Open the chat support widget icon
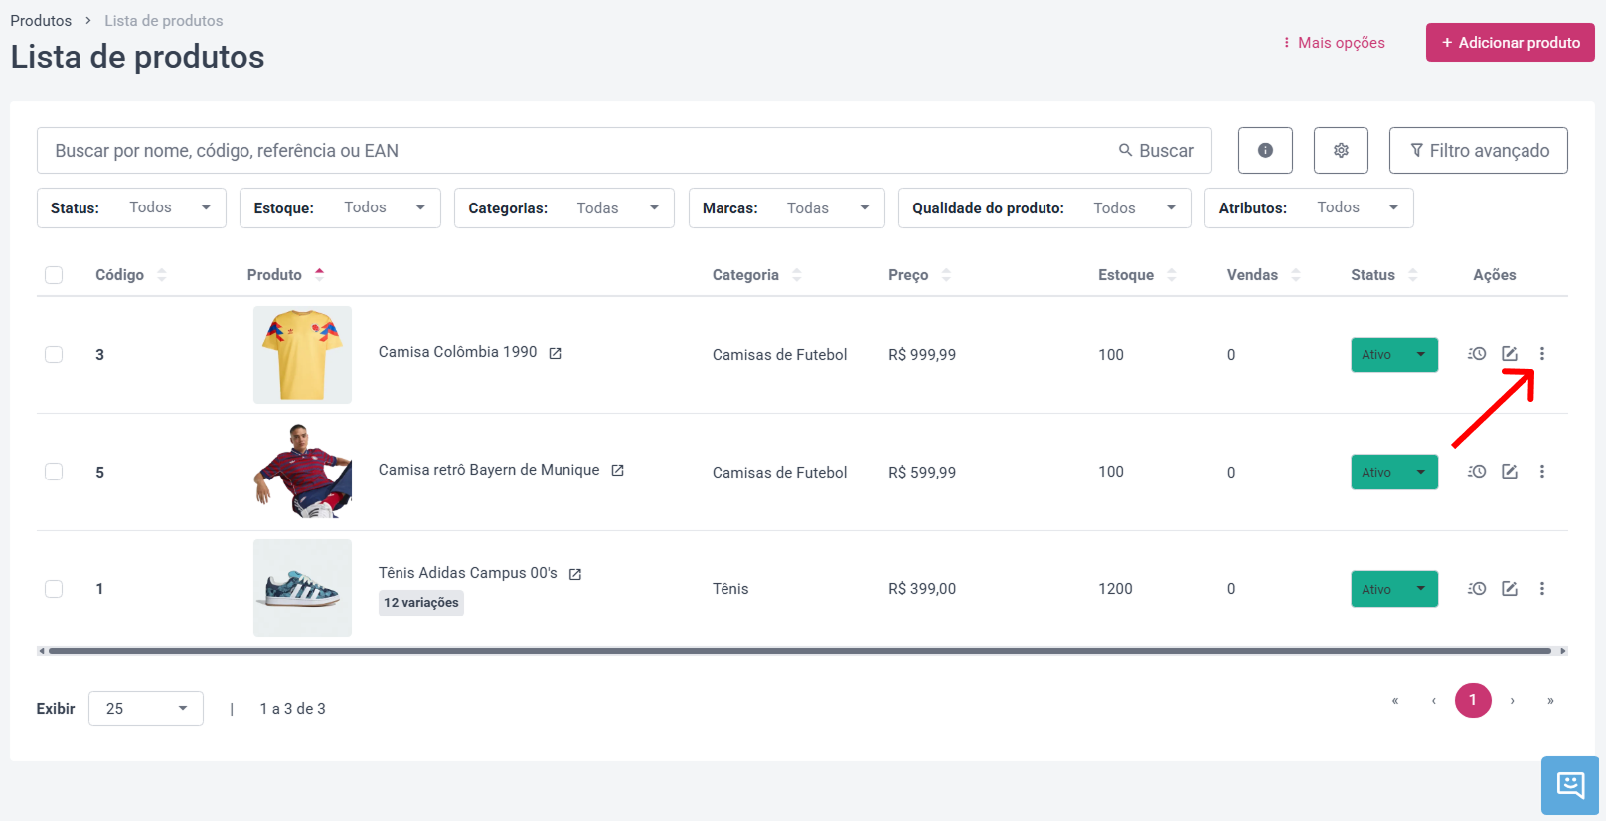Viewport: 1606px width, 821px height. 1570,785
